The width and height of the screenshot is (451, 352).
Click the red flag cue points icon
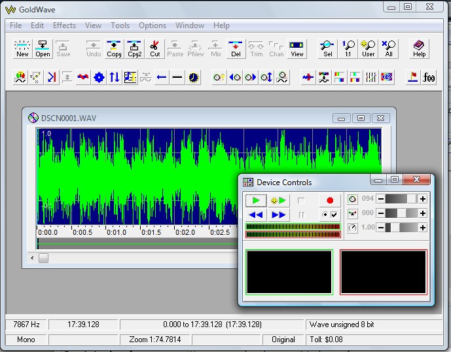pos(413,77)
